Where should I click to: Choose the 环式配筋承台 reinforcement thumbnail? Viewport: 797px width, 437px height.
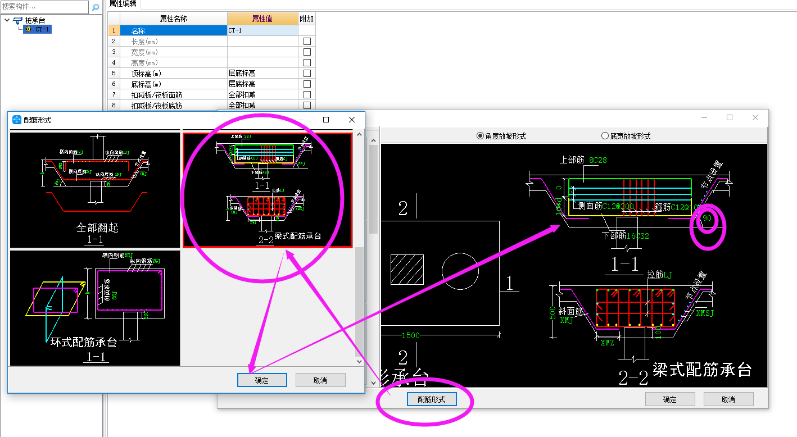95,308
